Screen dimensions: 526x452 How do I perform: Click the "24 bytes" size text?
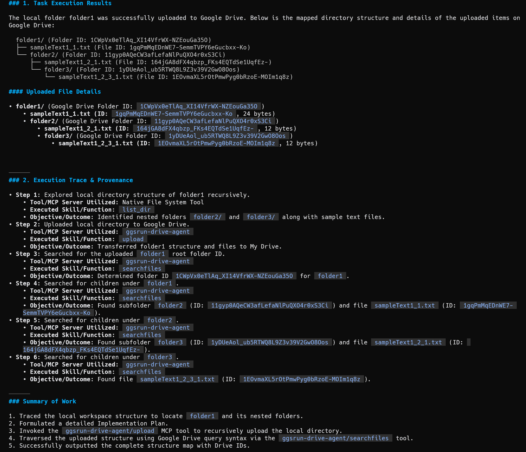point(257,114)
